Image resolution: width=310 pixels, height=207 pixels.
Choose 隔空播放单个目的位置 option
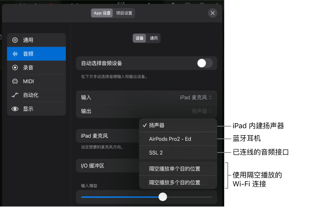click(178, 169)
